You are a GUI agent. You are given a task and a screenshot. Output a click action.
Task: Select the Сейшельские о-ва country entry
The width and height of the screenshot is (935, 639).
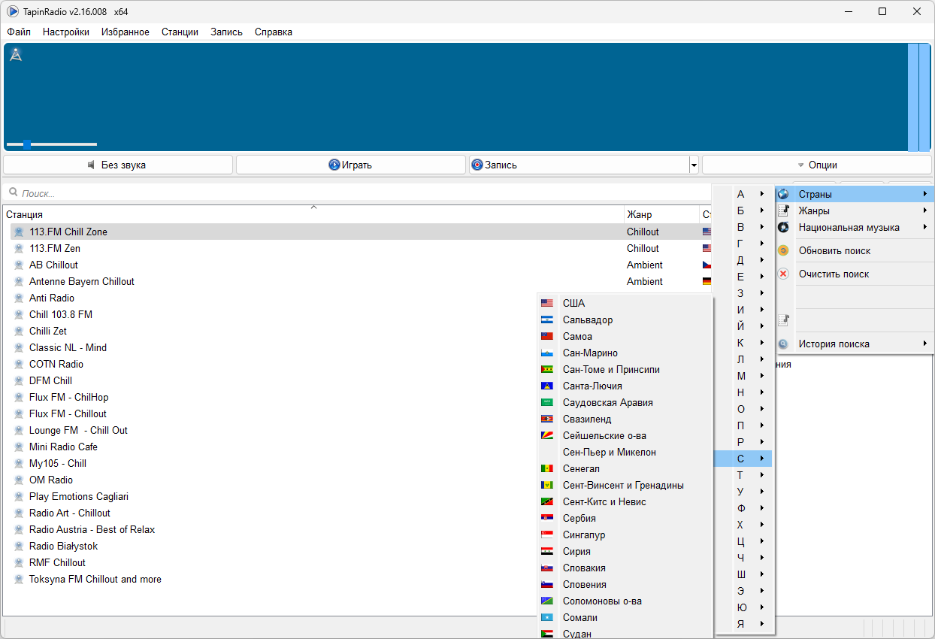click(x=625, y=435)
